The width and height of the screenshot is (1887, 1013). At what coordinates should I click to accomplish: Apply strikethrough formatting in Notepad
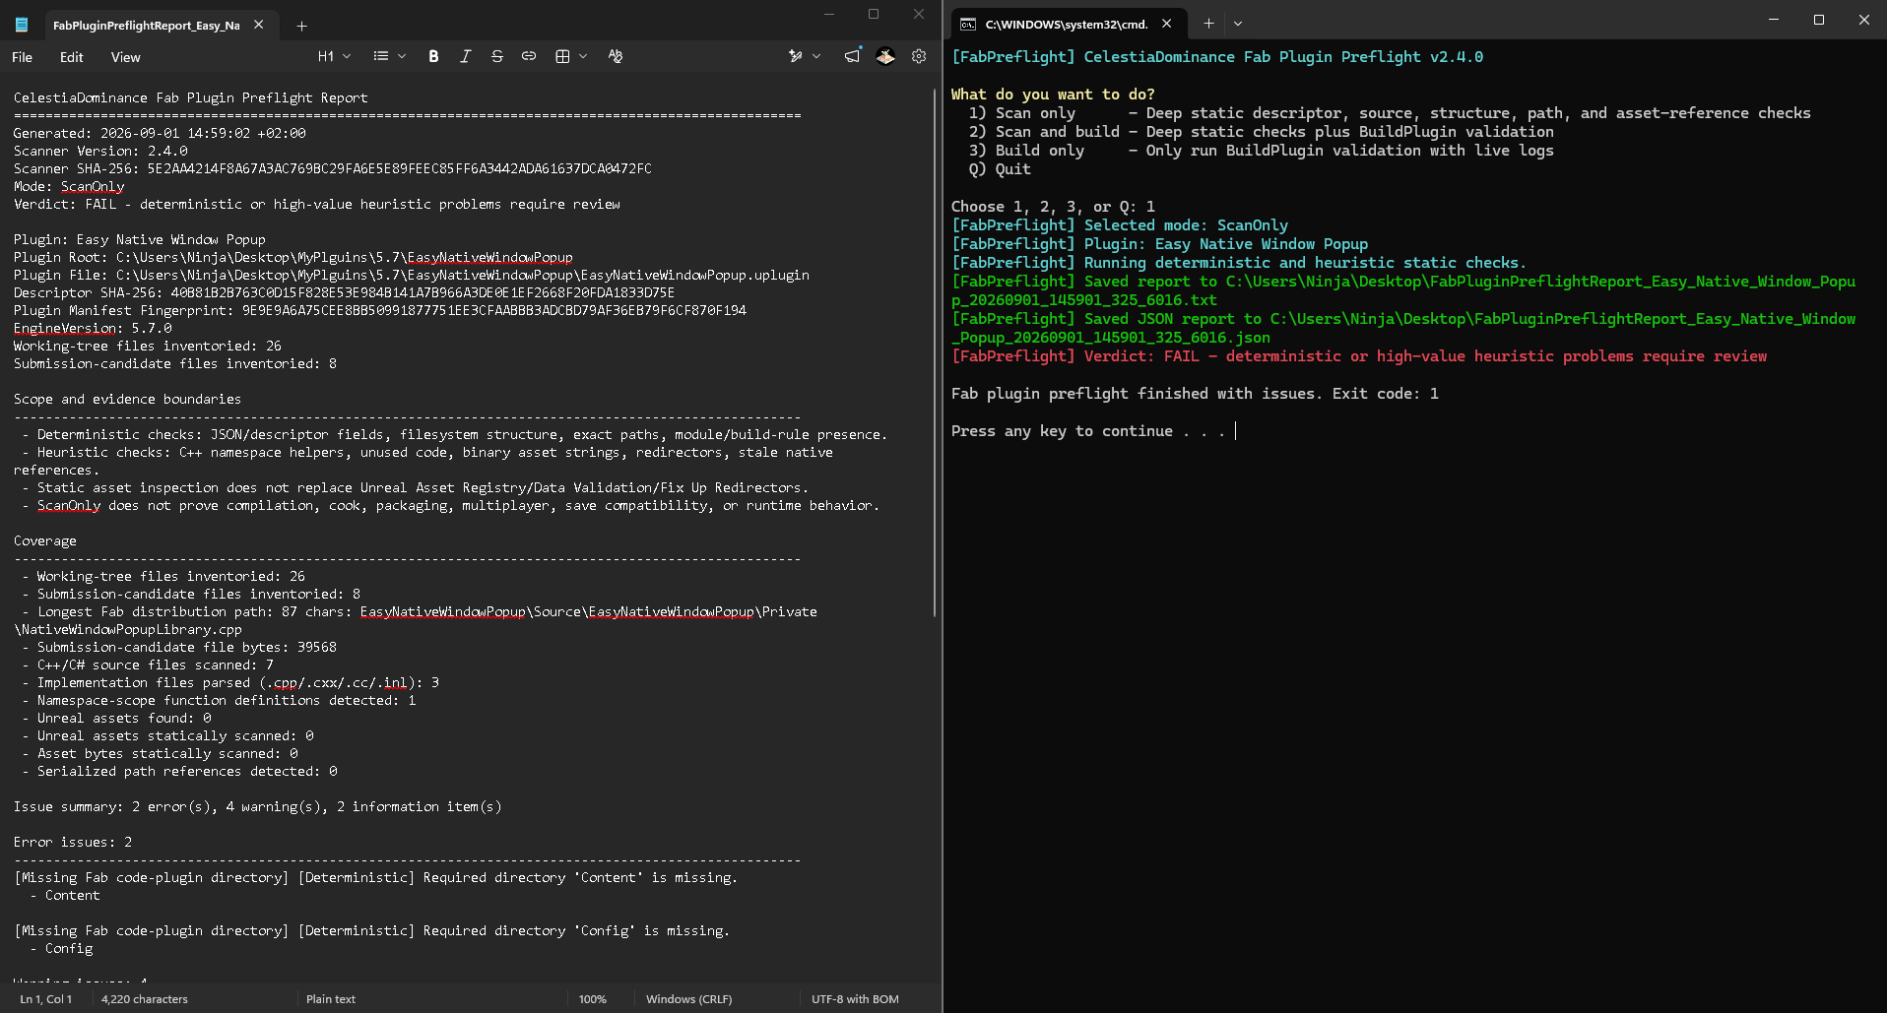coord(496,56)
